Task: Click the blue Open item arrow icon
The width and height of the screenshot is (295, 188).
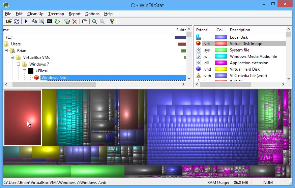Action: coord(26,22)
